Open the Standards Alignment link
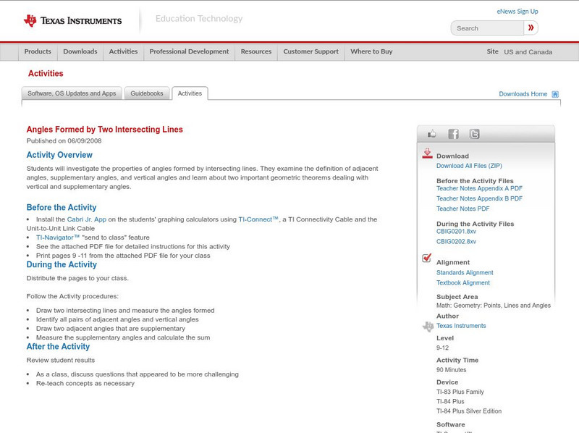The width and height of the screenshot is (579, 433). pyautogui.click(x=465, y=273)
